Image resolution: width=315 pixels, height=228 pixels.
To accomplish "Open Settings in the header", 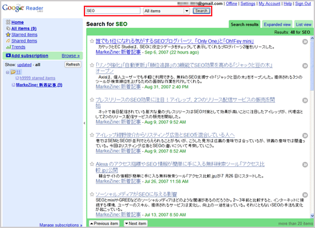I will tap(248, 4).
